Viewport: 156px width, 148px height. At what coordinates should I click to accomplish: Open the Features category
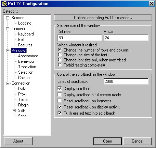coord(25,45)
